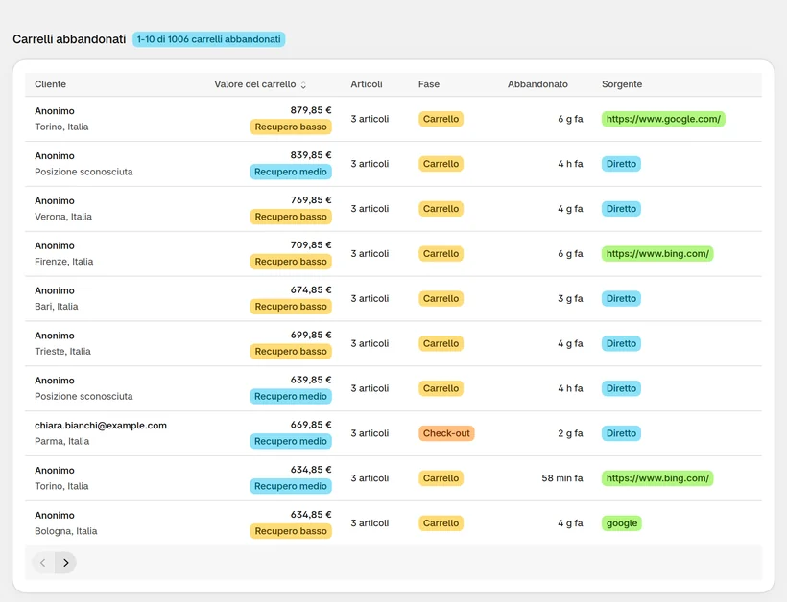This screenshot has width=787, height=602.
Task: Click 'Verona, Italia' location
Action: pos(63,217)
